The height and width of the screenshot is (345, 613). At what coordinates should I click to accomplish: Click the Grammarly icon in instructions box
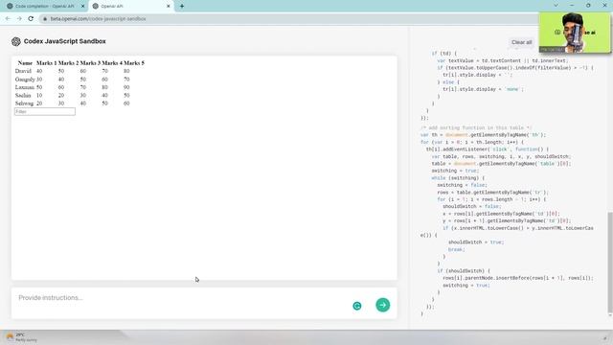[357, 306]
